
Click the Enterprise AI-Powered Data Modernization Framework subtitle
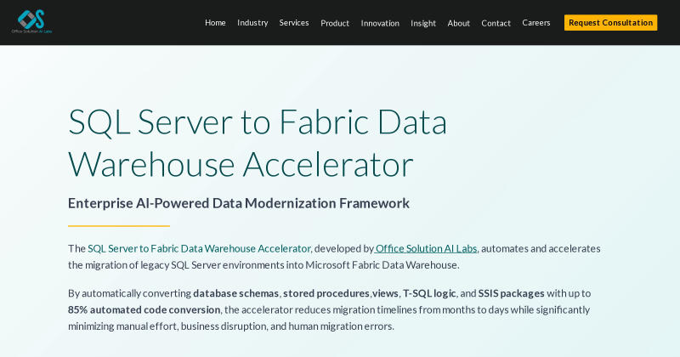coord(239,203)
